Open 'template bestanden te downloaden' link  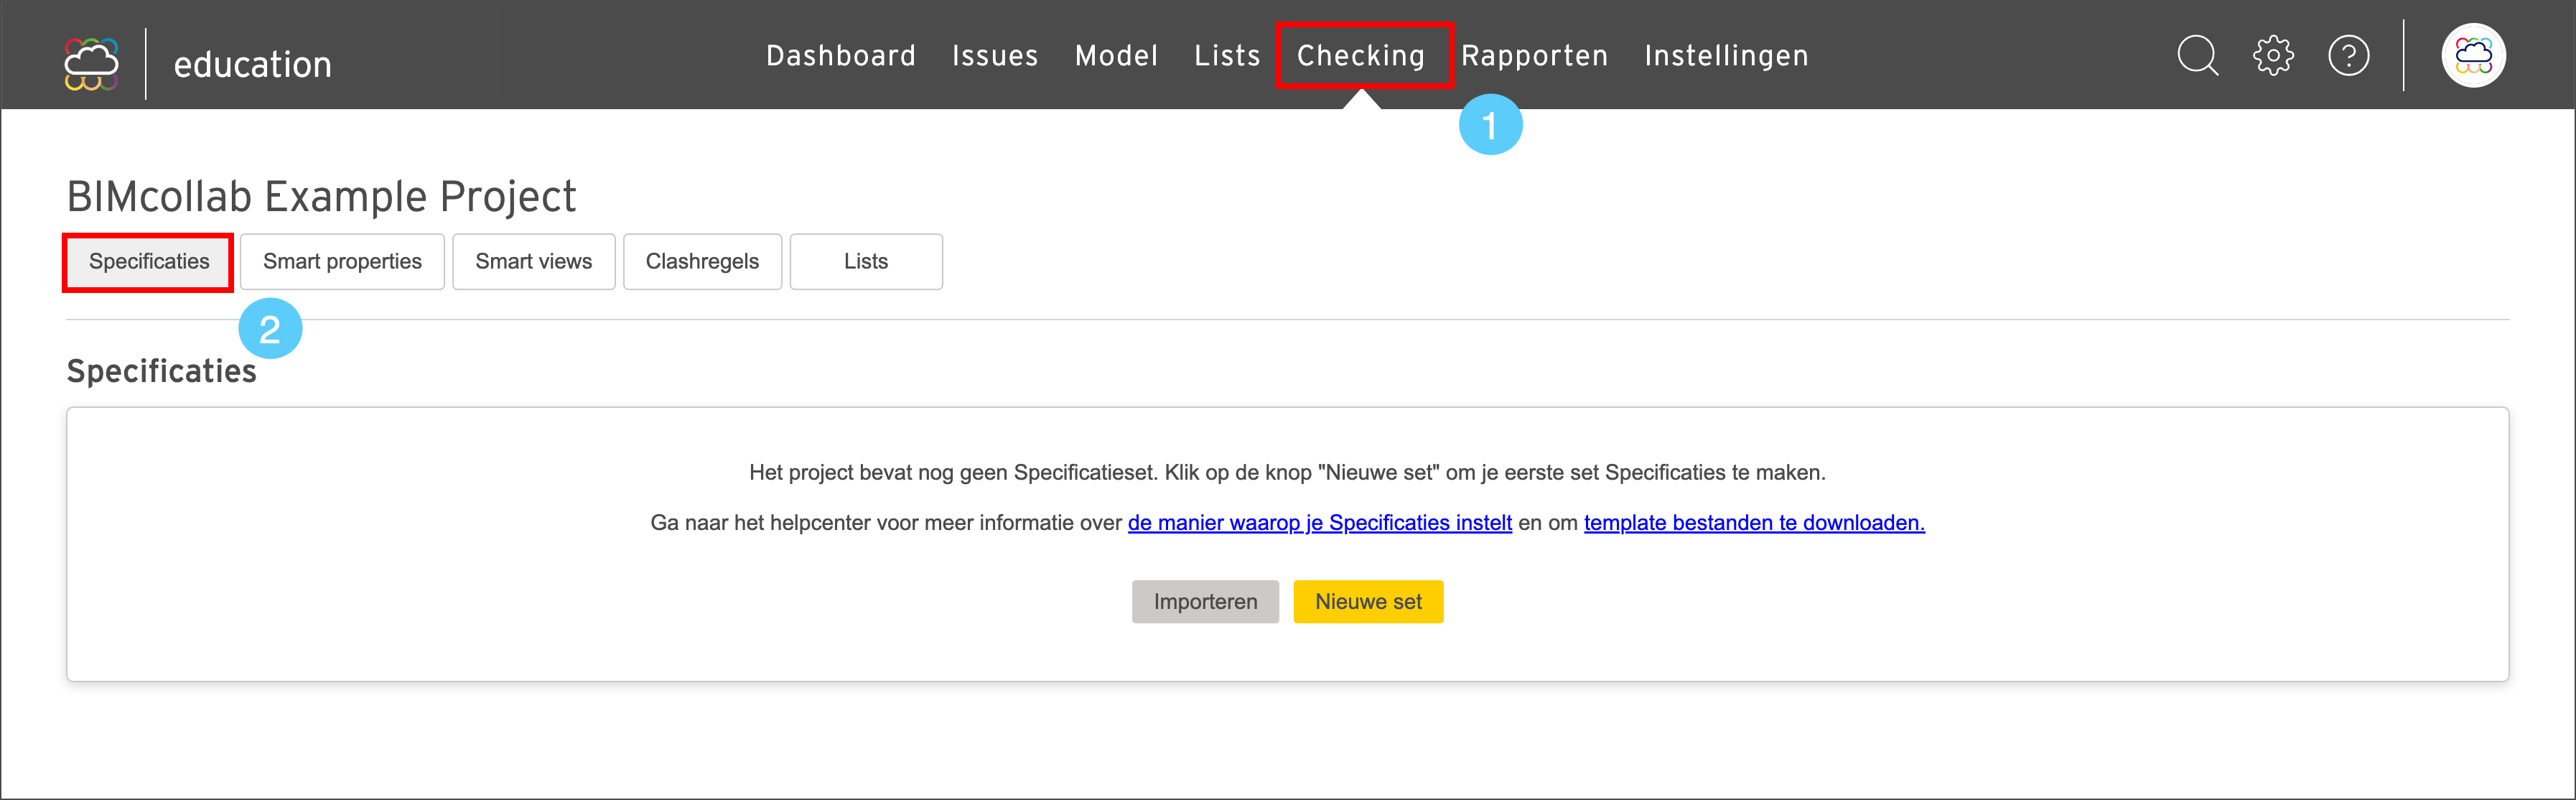coord(1754,523)
